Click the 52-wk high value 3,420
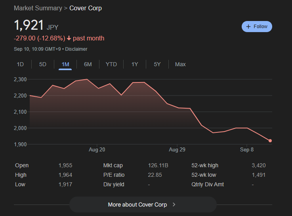292x216 pixels. [x=259, y=165]
